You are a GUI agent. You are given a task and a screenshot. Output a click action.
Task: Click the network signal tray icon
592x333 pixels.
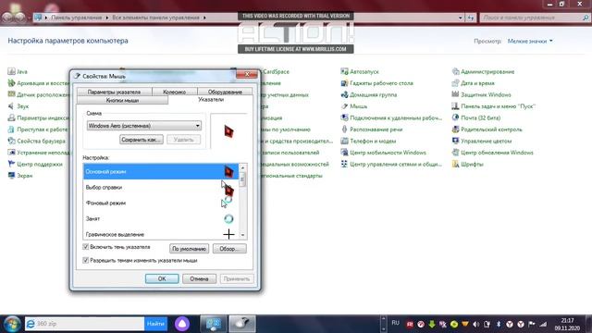click(543, 324)
